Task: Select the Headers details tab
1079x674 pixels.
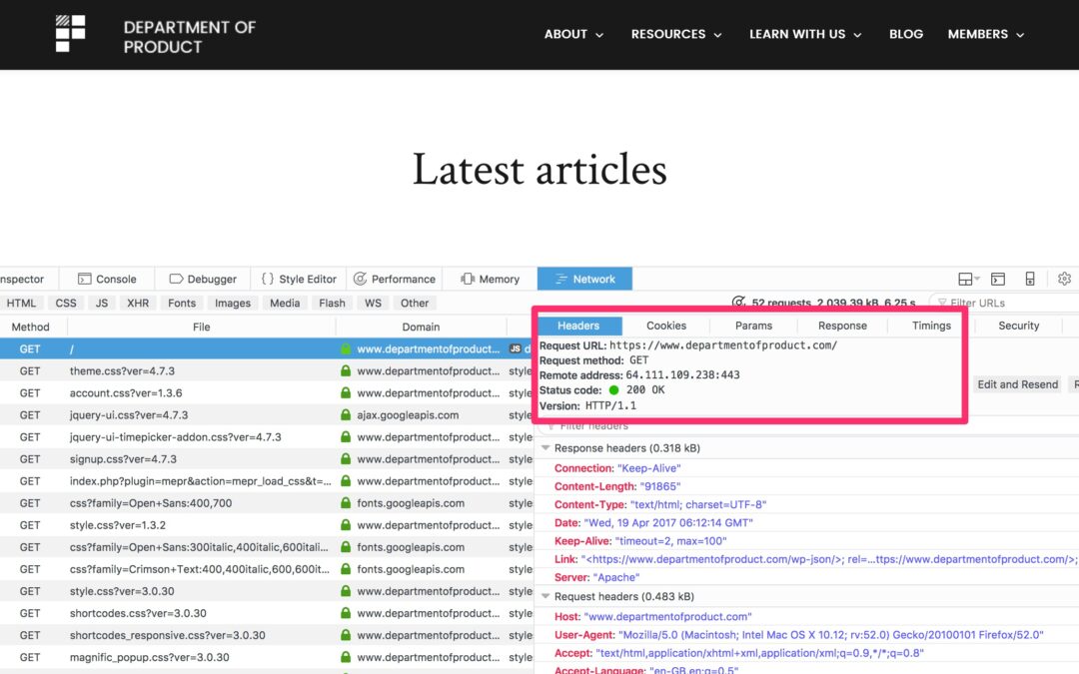Action: click(578, 326)
